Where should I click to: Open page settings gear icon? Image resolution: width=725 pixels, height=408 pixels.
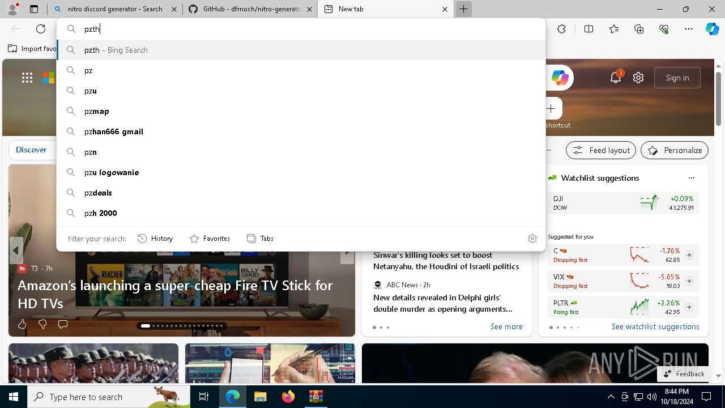638,78
